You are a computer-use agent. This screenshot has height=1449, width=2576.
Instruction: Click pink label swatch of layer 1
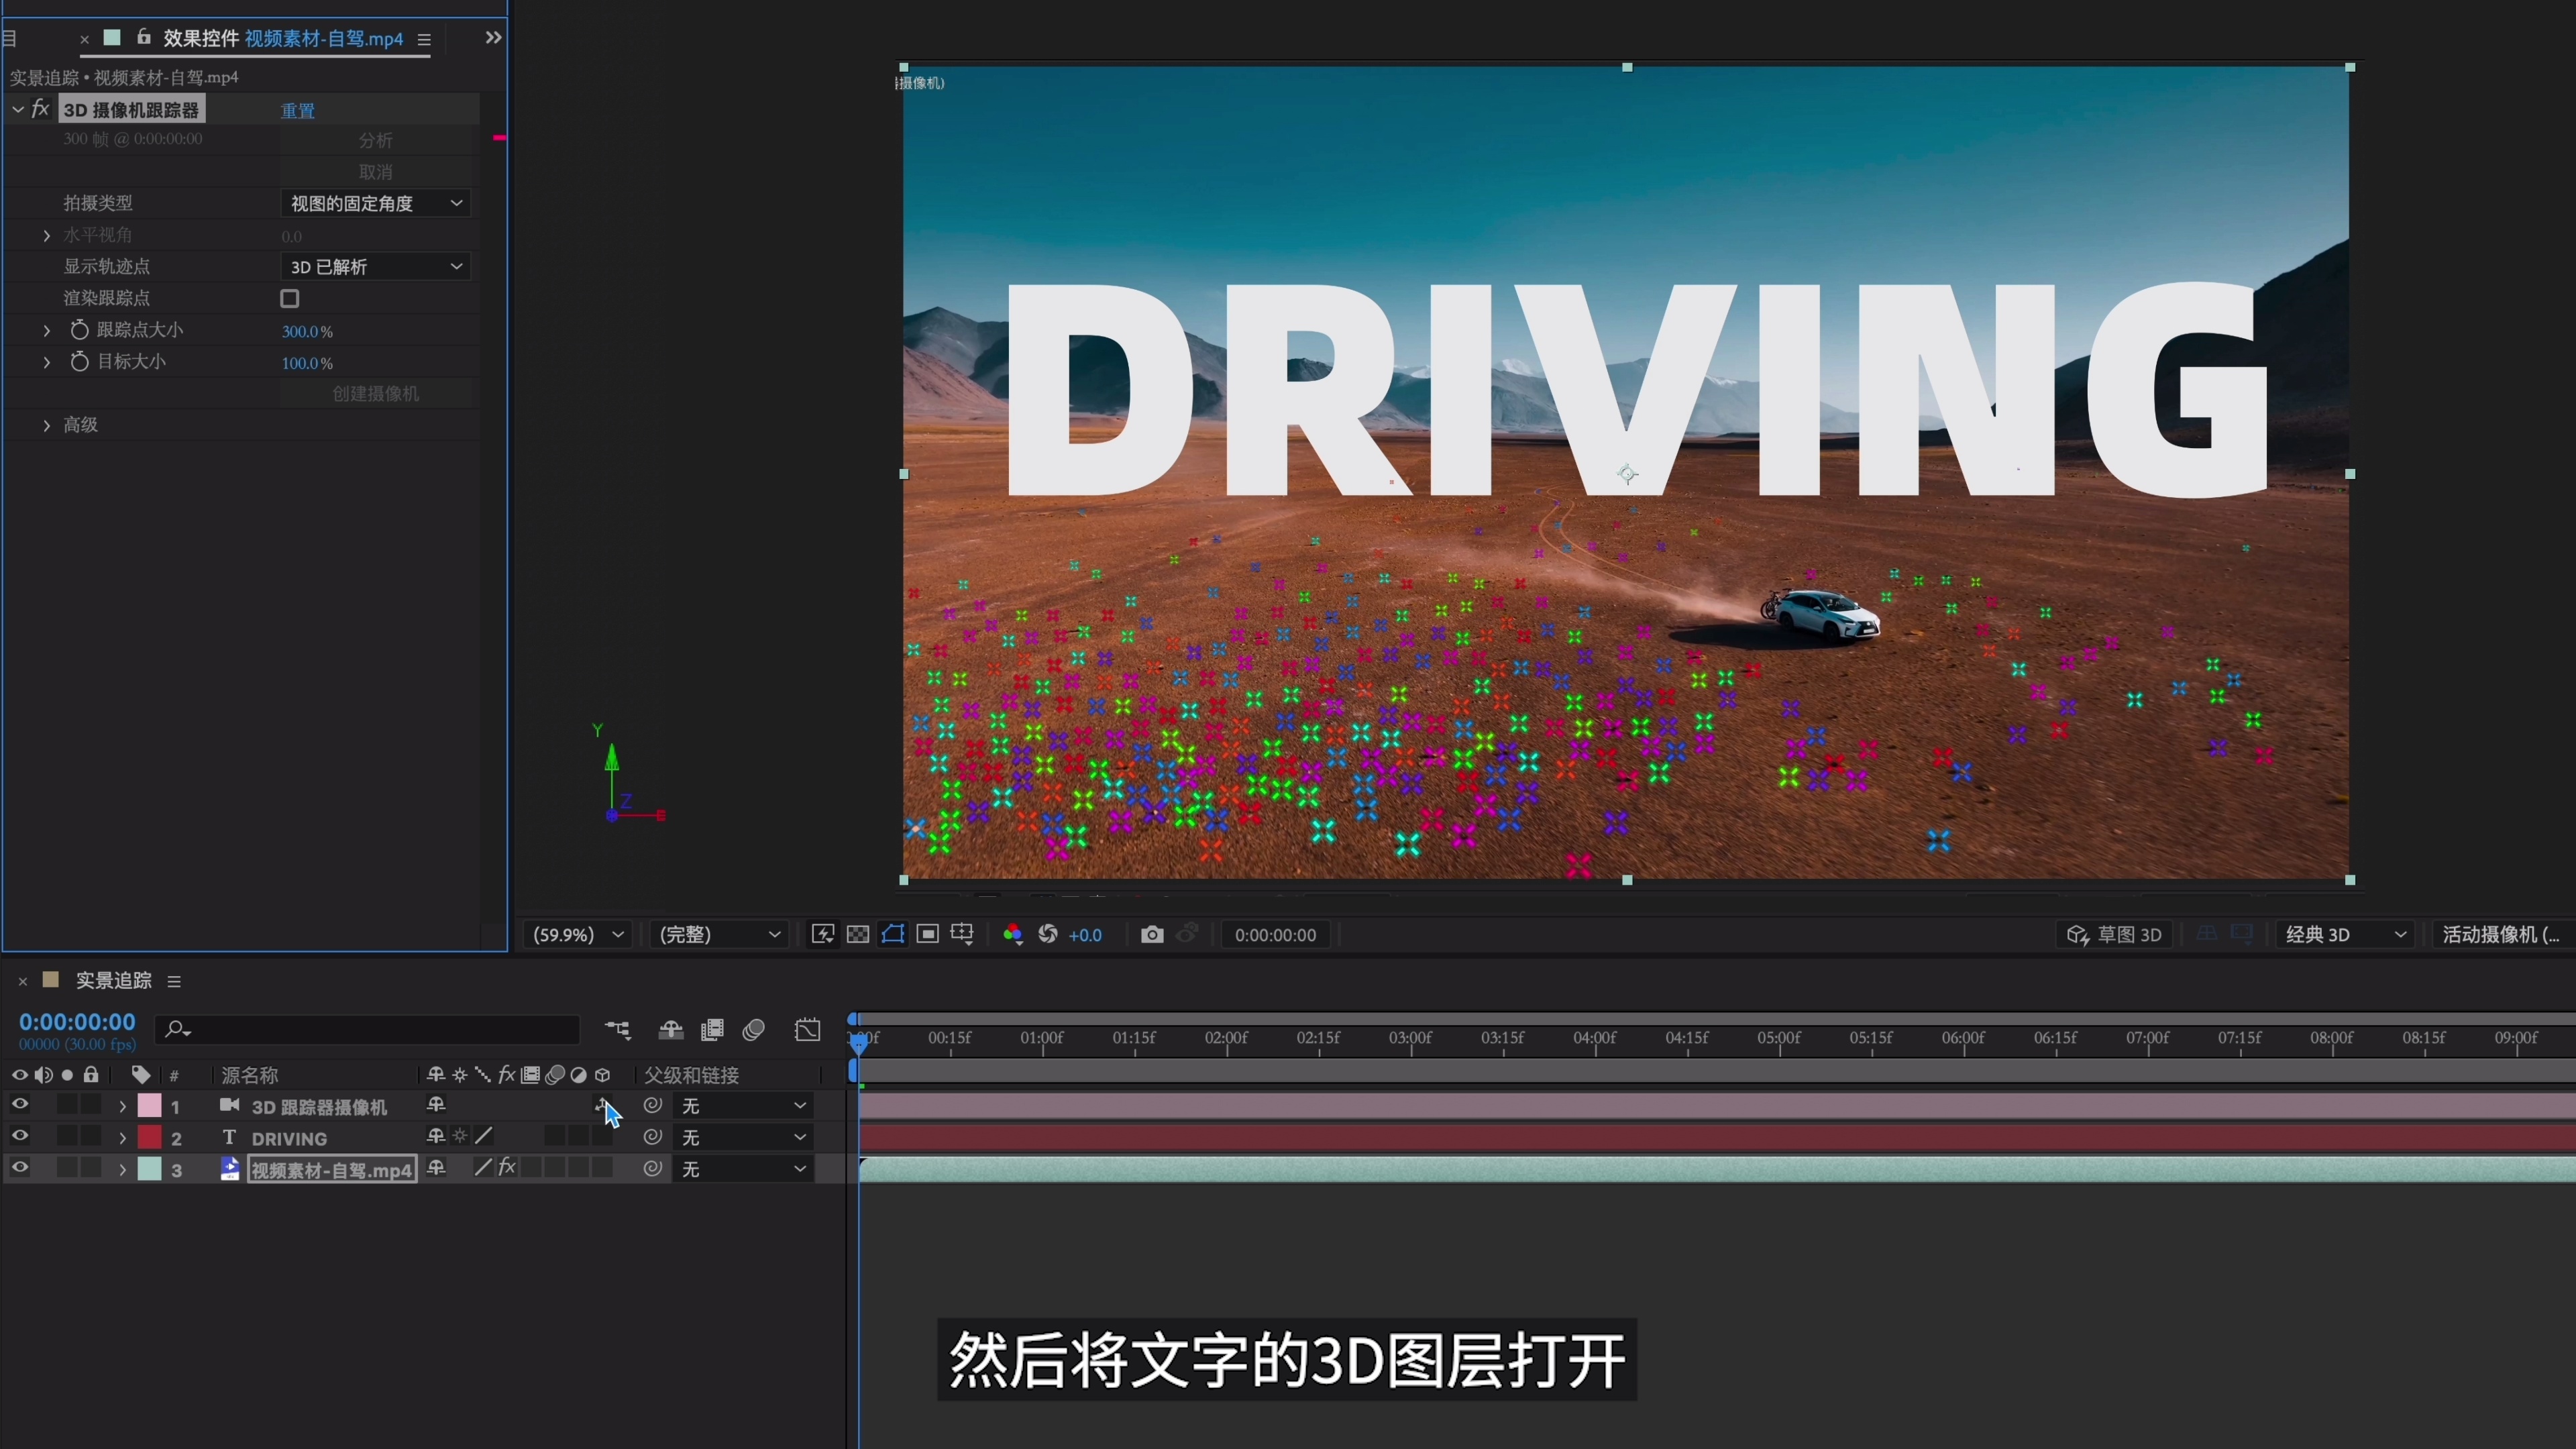149,1105
